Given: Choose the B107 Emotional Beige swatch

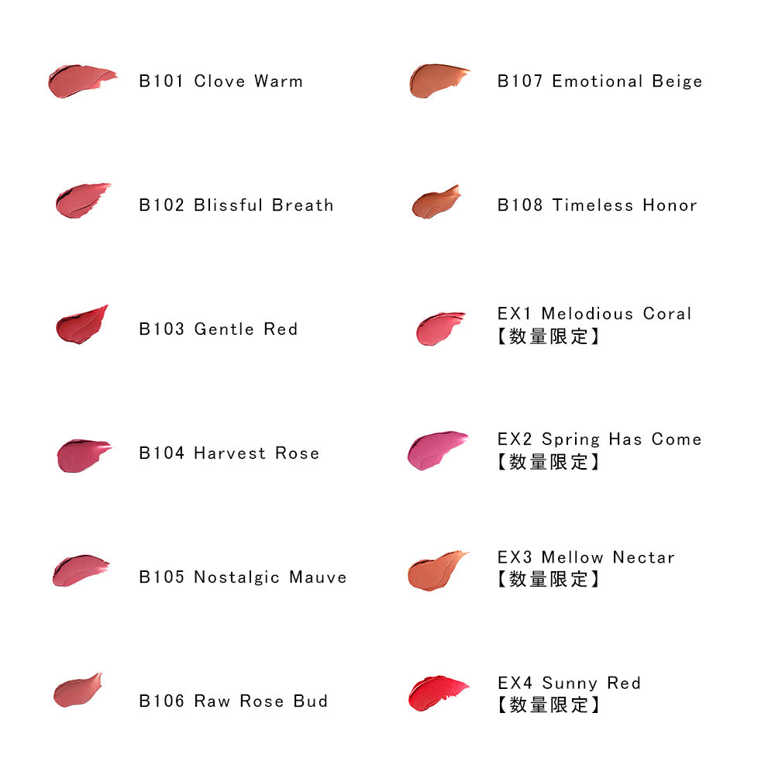Looking at the screenshot, I should tap(439, 81).
